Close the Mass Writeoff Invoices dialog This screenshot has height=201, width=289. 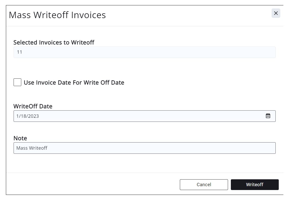click(276, 13)
